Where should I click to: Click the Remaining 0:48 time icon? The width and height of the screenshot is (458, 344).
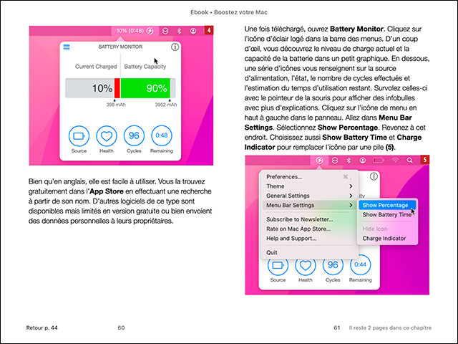pos(162,135)
